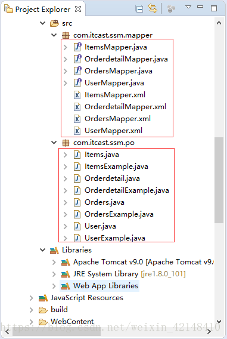Select UserMapper.xml file name

[x=113, y=131]
